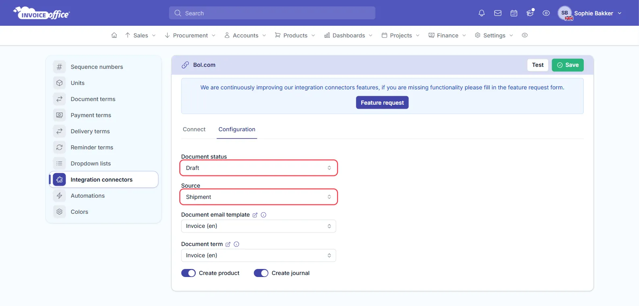Expand the Sales menu
639x306 pixels.
point(140,35)
